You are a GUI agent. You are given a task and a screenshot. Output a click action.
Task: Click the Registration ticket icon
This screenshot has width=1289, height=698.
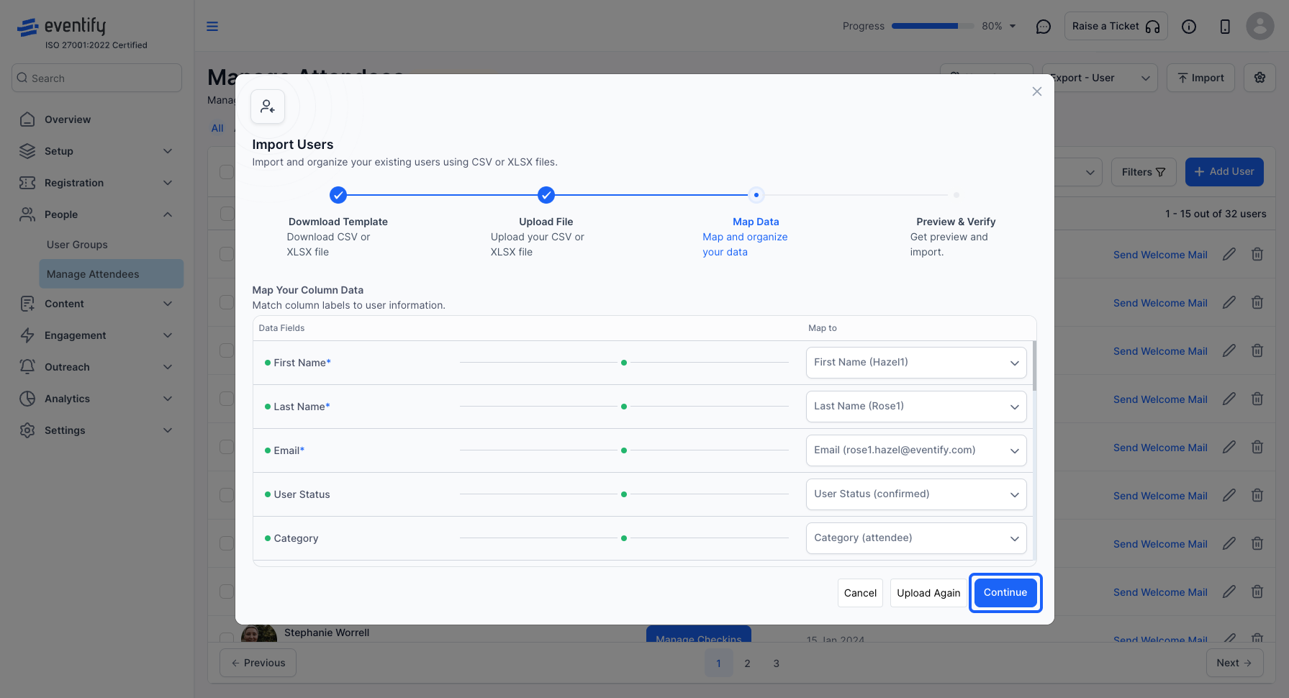coord(27,183)
